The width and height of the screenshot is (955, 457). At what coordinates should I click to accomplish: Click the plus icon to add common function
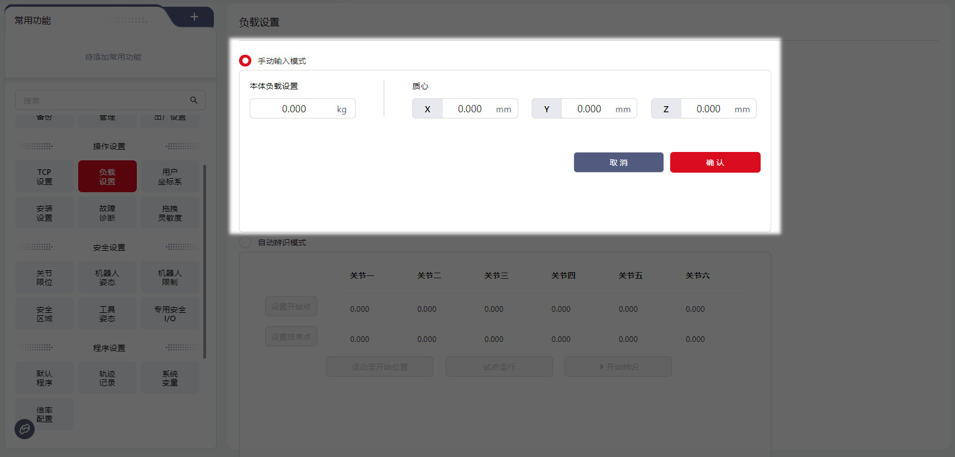(x=194, y=17)
